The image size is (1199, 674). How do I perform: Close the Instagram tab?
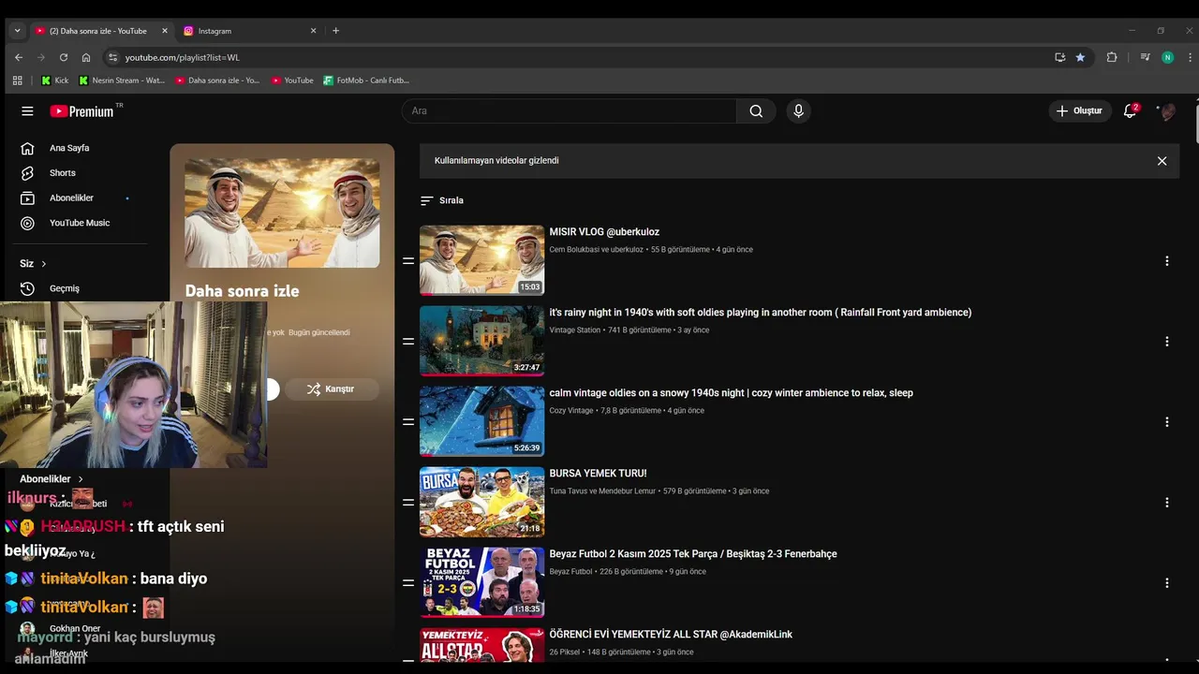[x=313, y=31]
